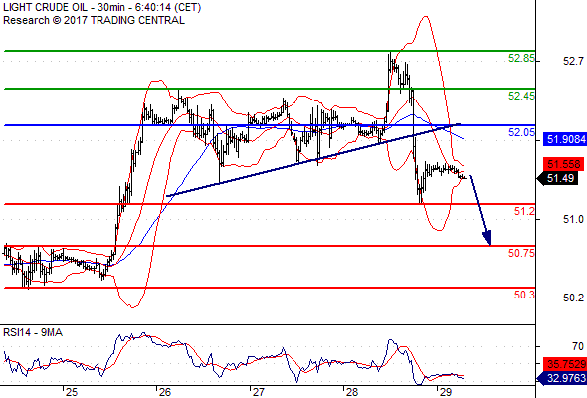
Task: Click the 52.85 green resistance label
Action: [x=521, y=58]
